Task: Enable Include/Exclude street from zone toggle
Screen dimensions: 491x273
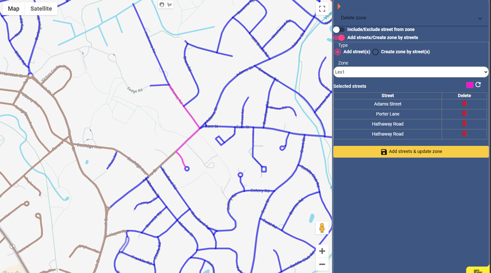Action: point(339,30)
